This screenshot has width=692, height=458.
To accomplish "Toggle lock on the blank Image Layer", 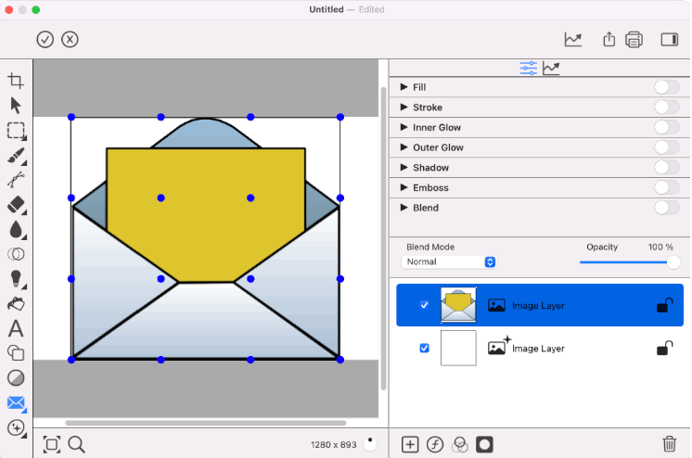I will [665, 348].
